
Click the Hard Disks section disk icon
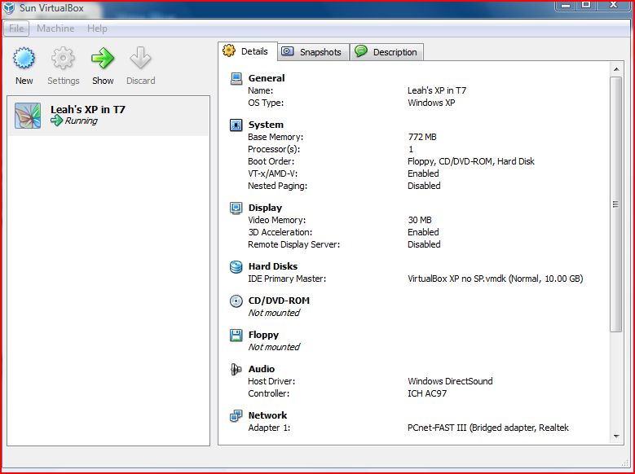click(x=236, y=267)
